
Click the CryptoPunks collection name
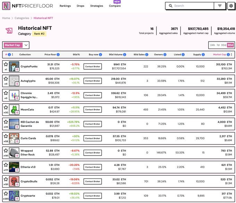click(x=29, y=67)
